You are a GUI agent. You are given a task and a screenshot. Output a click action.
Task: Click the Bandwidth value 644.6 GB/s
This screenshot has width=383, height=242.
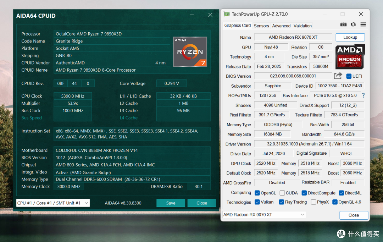(x=344, y=134)
